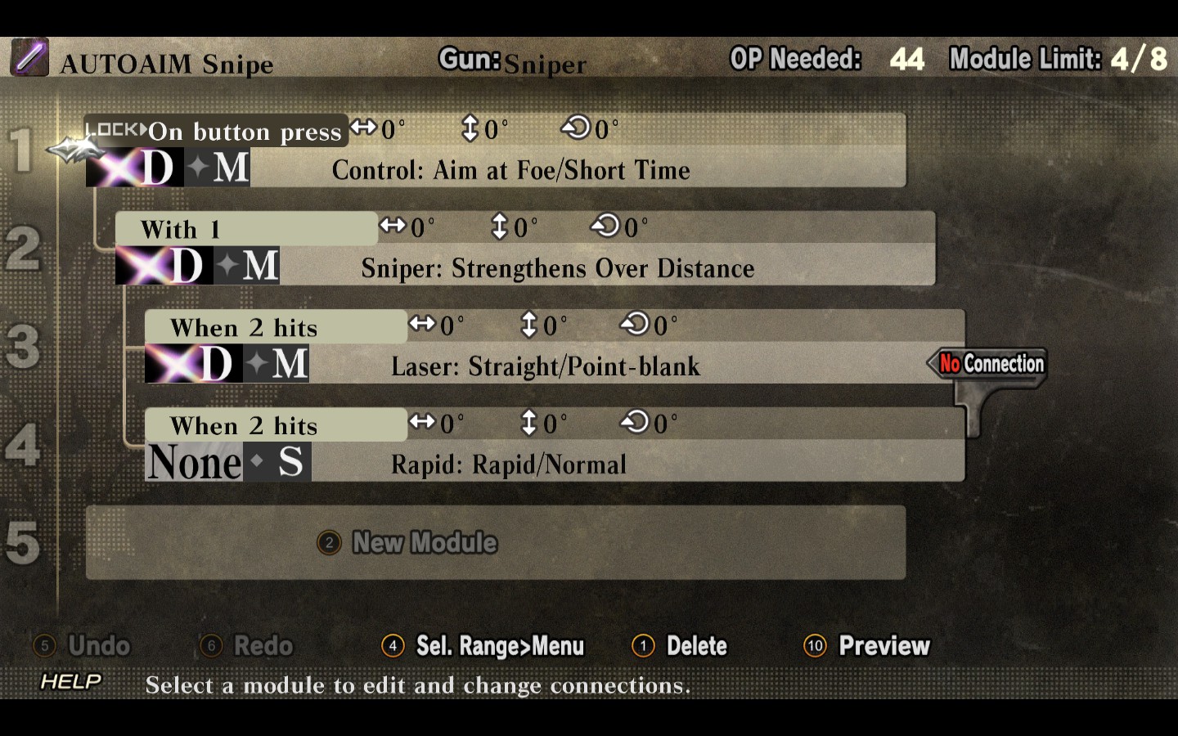
Task: Click the purple bullet recipe icon beside AUTOAIM Snipe
Action: pyautogui.click(x=29, y=57)
